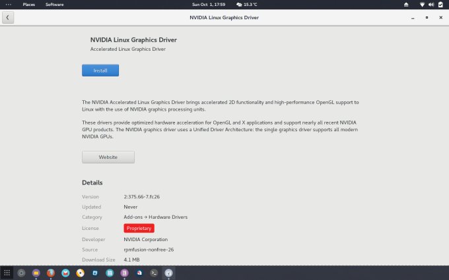Click the clipboard checkmark tray icon

pyautogui.click(x=440, y=5)
